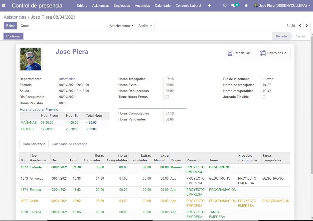Open the Empleados menu
Image resolution: width=313 pixels, height=221 pixels.
(122, 5)
